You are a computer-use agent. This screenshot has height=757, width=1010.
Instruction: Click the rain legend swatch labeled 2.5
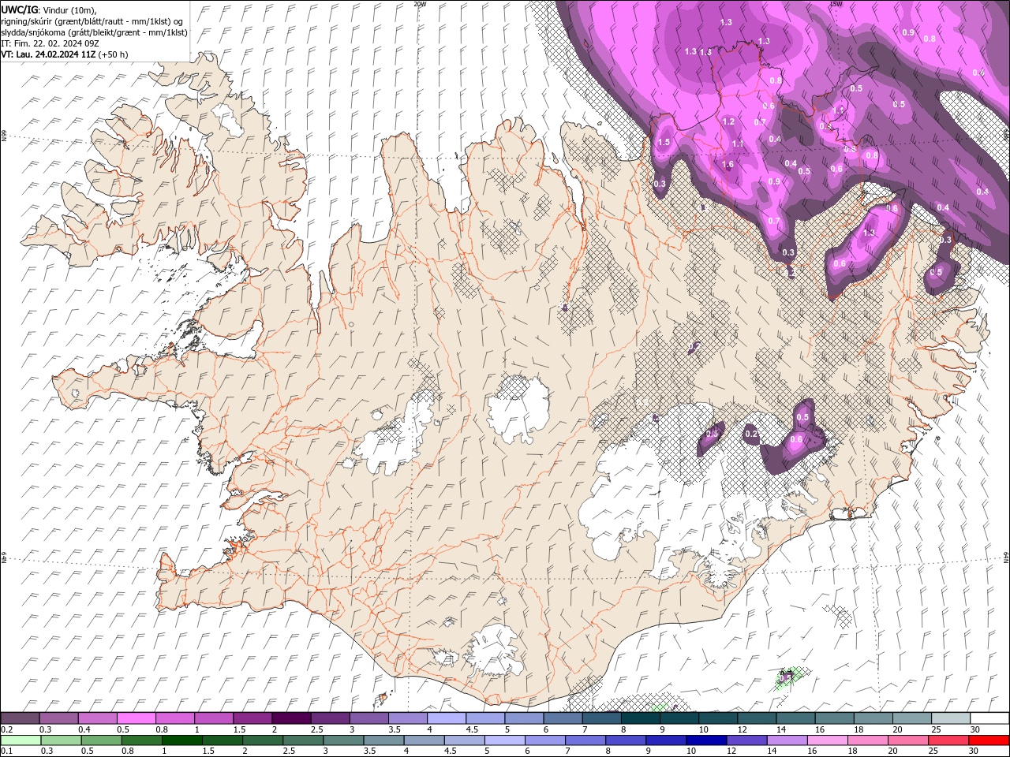click(x=303, y=740)
